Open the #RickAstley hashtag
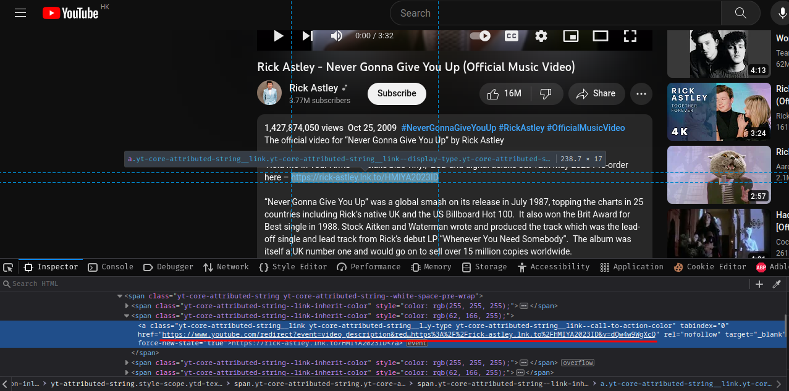The image size is (789, 391). tap(521, 128)
